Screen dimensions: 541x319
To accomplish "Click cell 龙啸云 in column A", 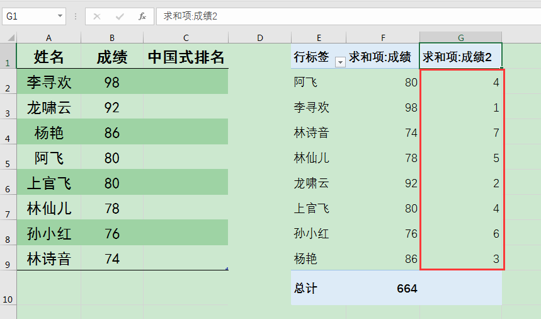I will click(x=48, y=107).
